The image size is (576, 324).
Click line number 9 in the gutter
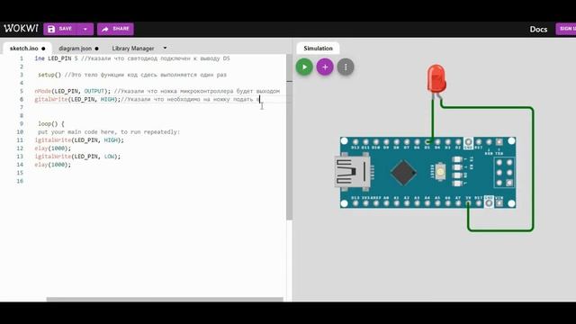22,124
